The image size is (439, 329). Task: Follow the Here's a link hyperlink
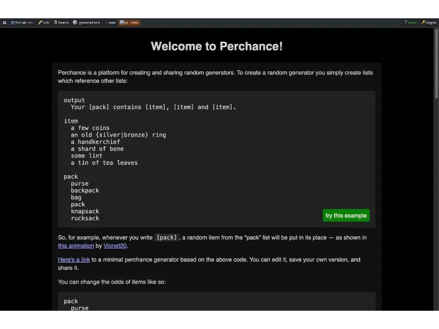tap(74, 259)
